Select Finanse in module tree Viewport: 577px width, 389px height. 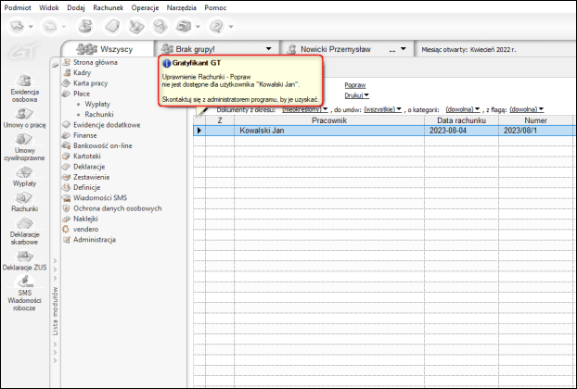pos(84,135)
